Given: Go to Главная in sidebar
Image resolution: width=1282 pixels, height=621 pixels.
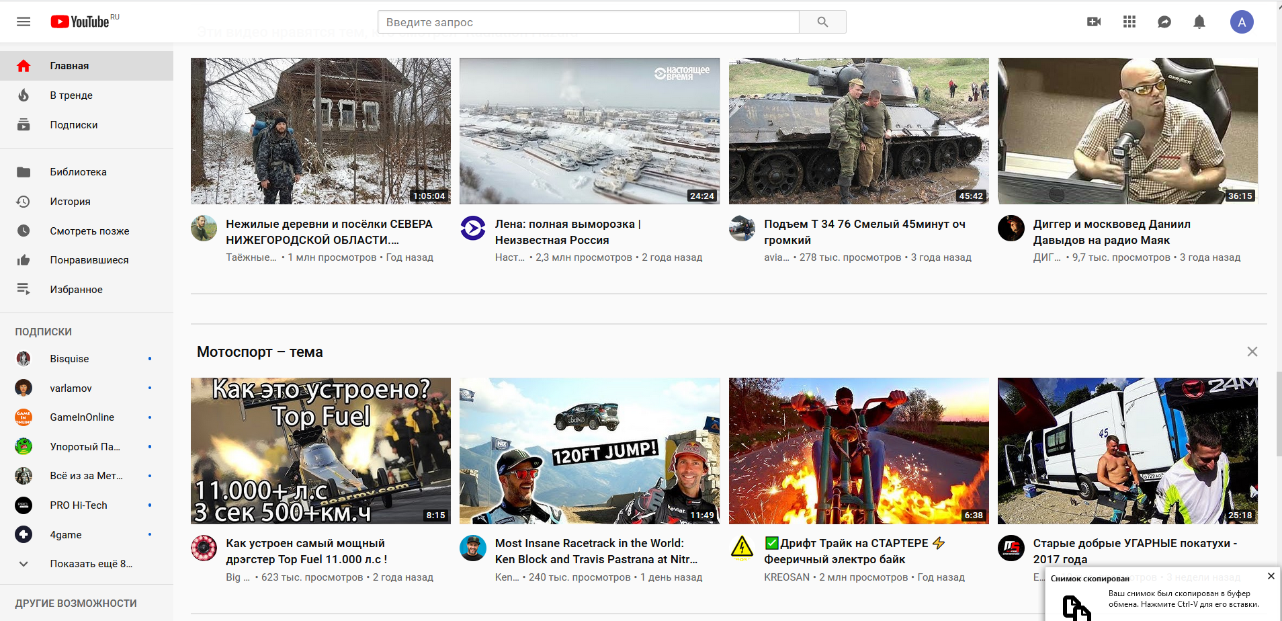Looking at the screenshot, I should point(87,66).
